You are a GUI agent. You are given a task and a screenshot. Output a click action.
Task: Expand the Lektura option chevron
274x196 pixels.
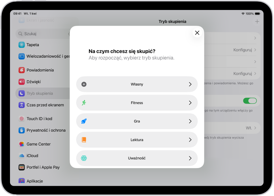pyautogui.click(x=190, y=140)
